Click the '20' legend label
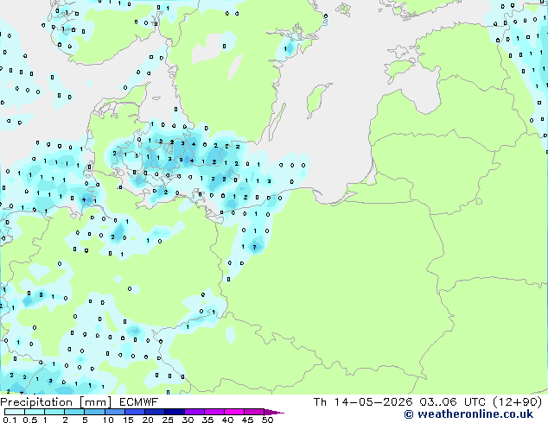This screenshot has height=423, width=548. pyautogui.click(x=148, y=420)
